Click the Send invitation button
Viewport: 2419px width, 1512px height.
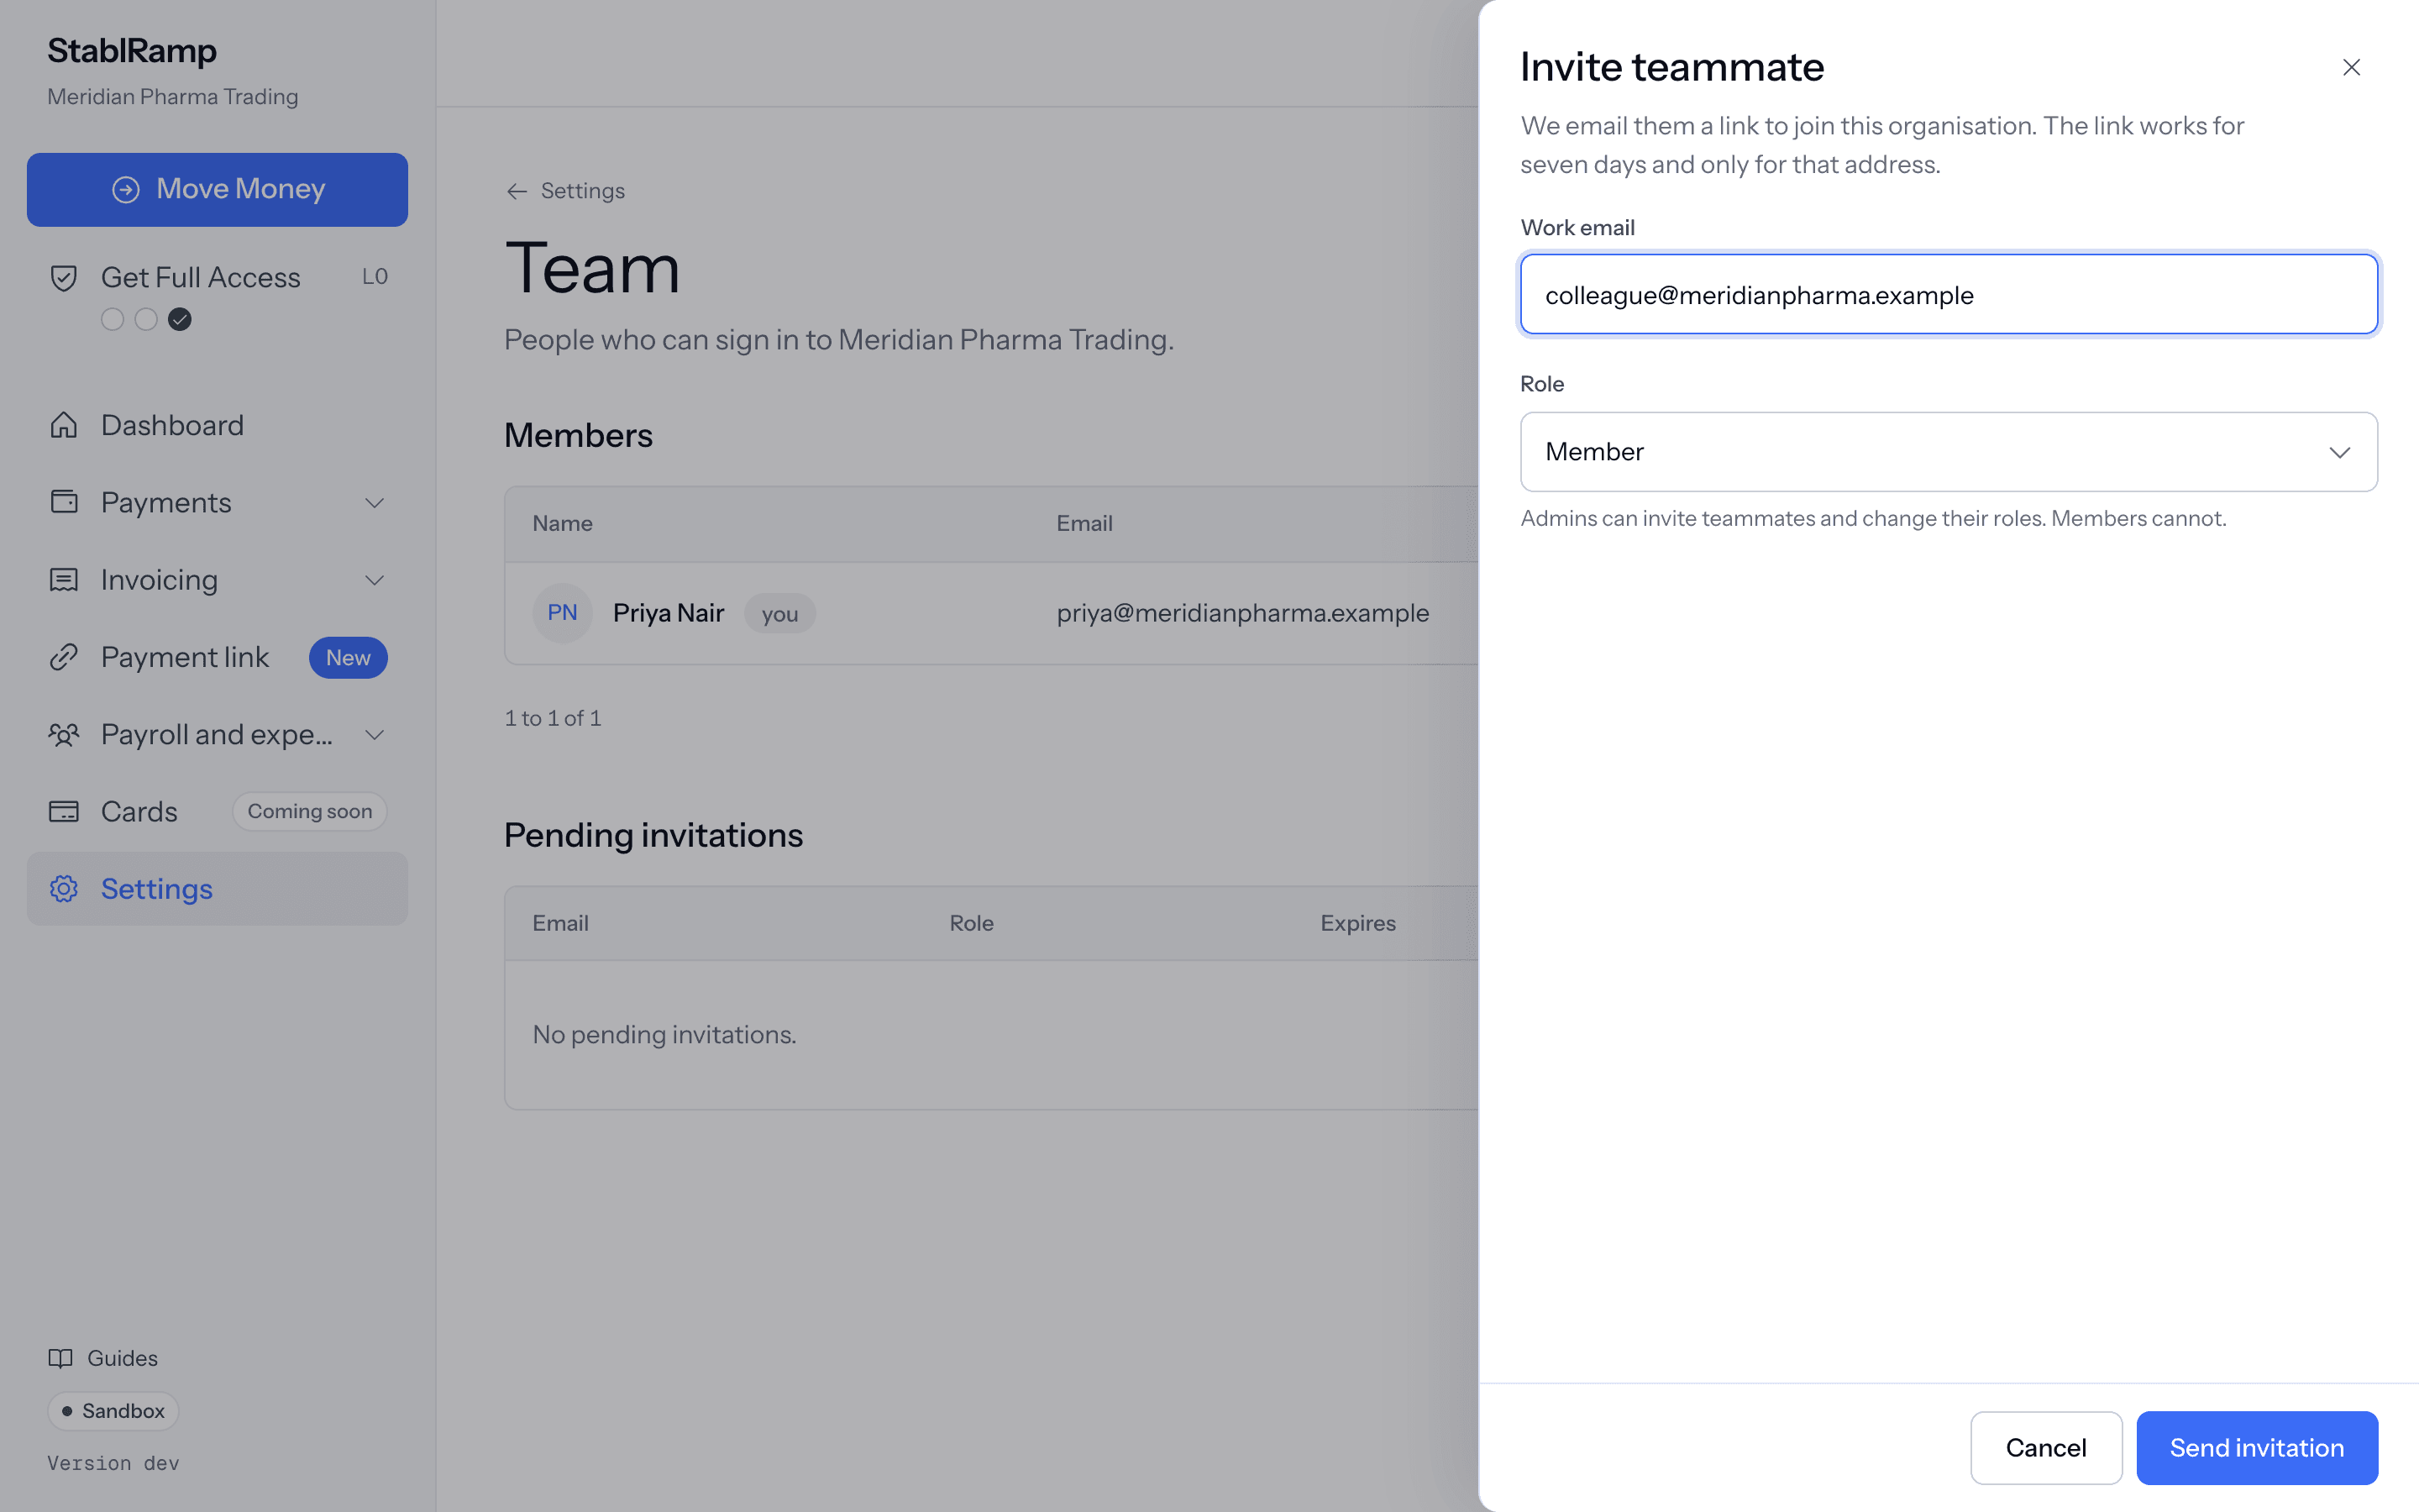click(2256, 1447)
